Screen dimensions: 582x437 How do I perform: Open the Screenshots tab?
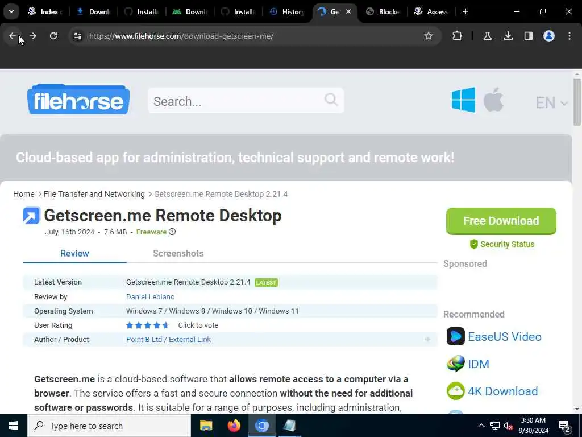(x=178, y=253)
